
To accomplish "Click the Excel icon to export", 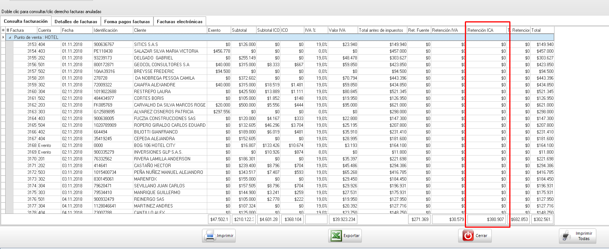I will (336, 236).
